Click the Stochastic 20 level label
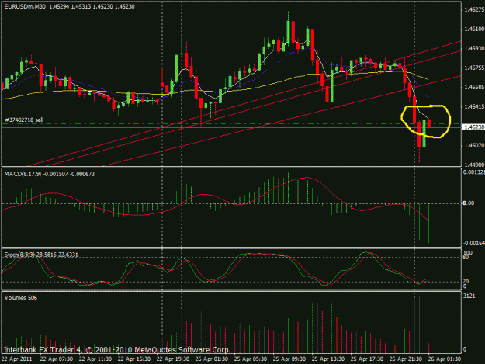 pos(466,281)
